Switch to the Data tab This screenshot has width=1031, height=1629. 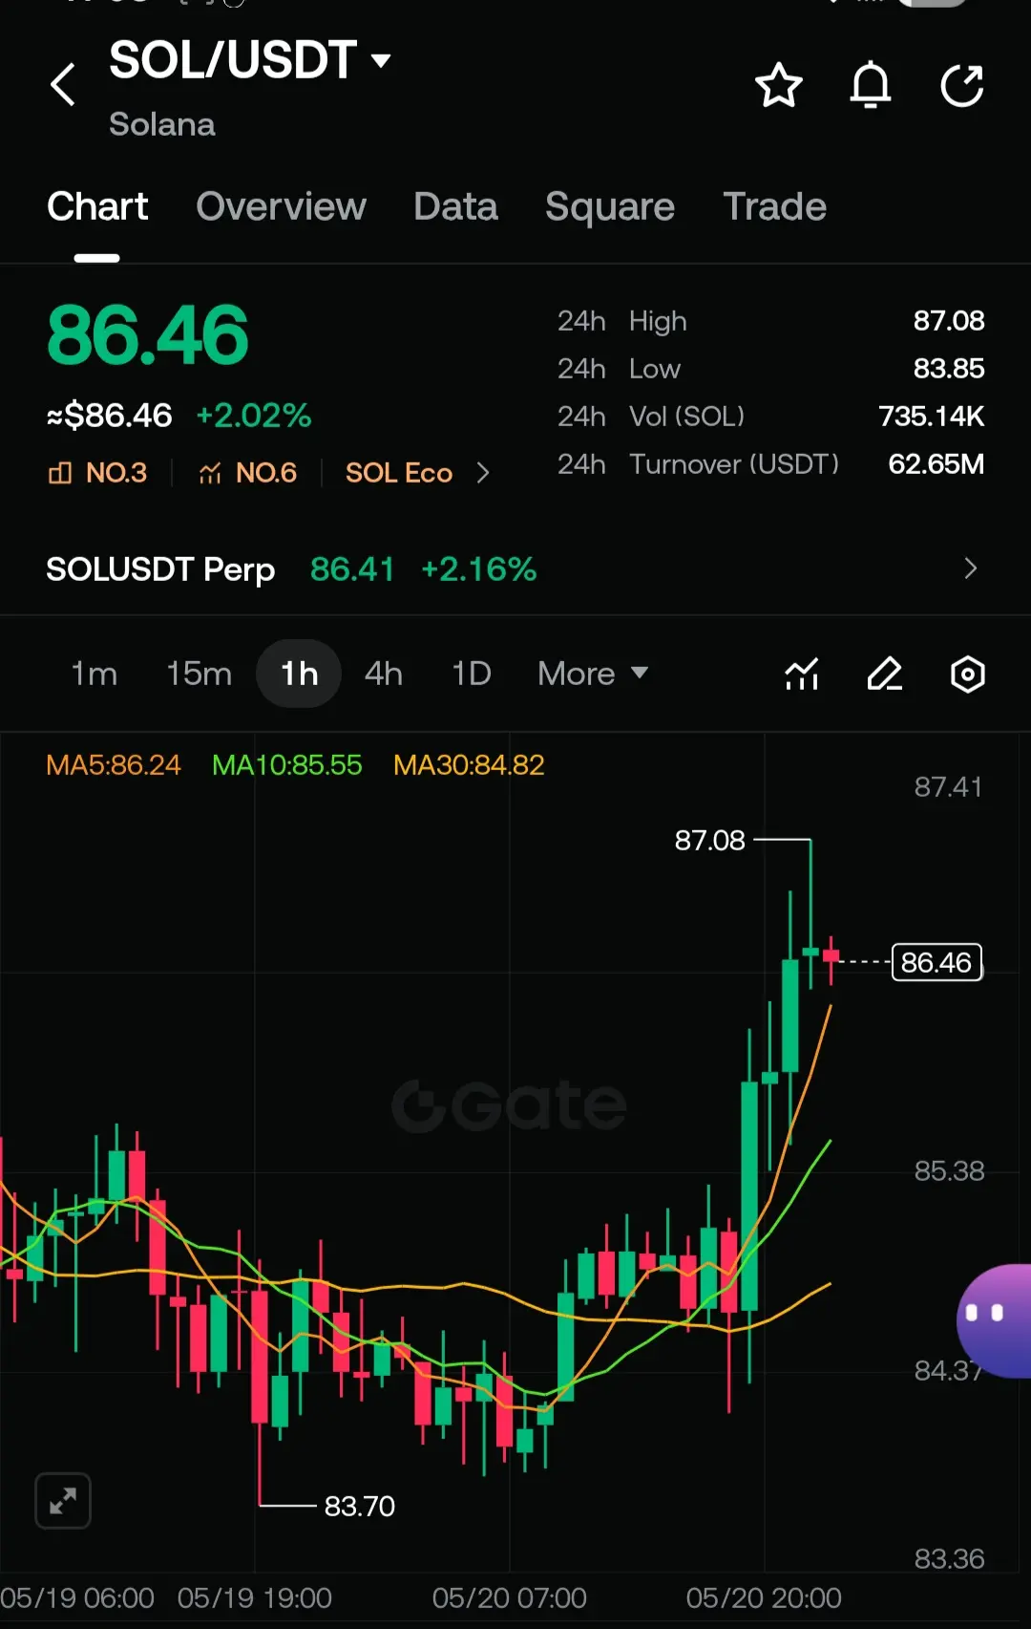[x=455, y=206]
